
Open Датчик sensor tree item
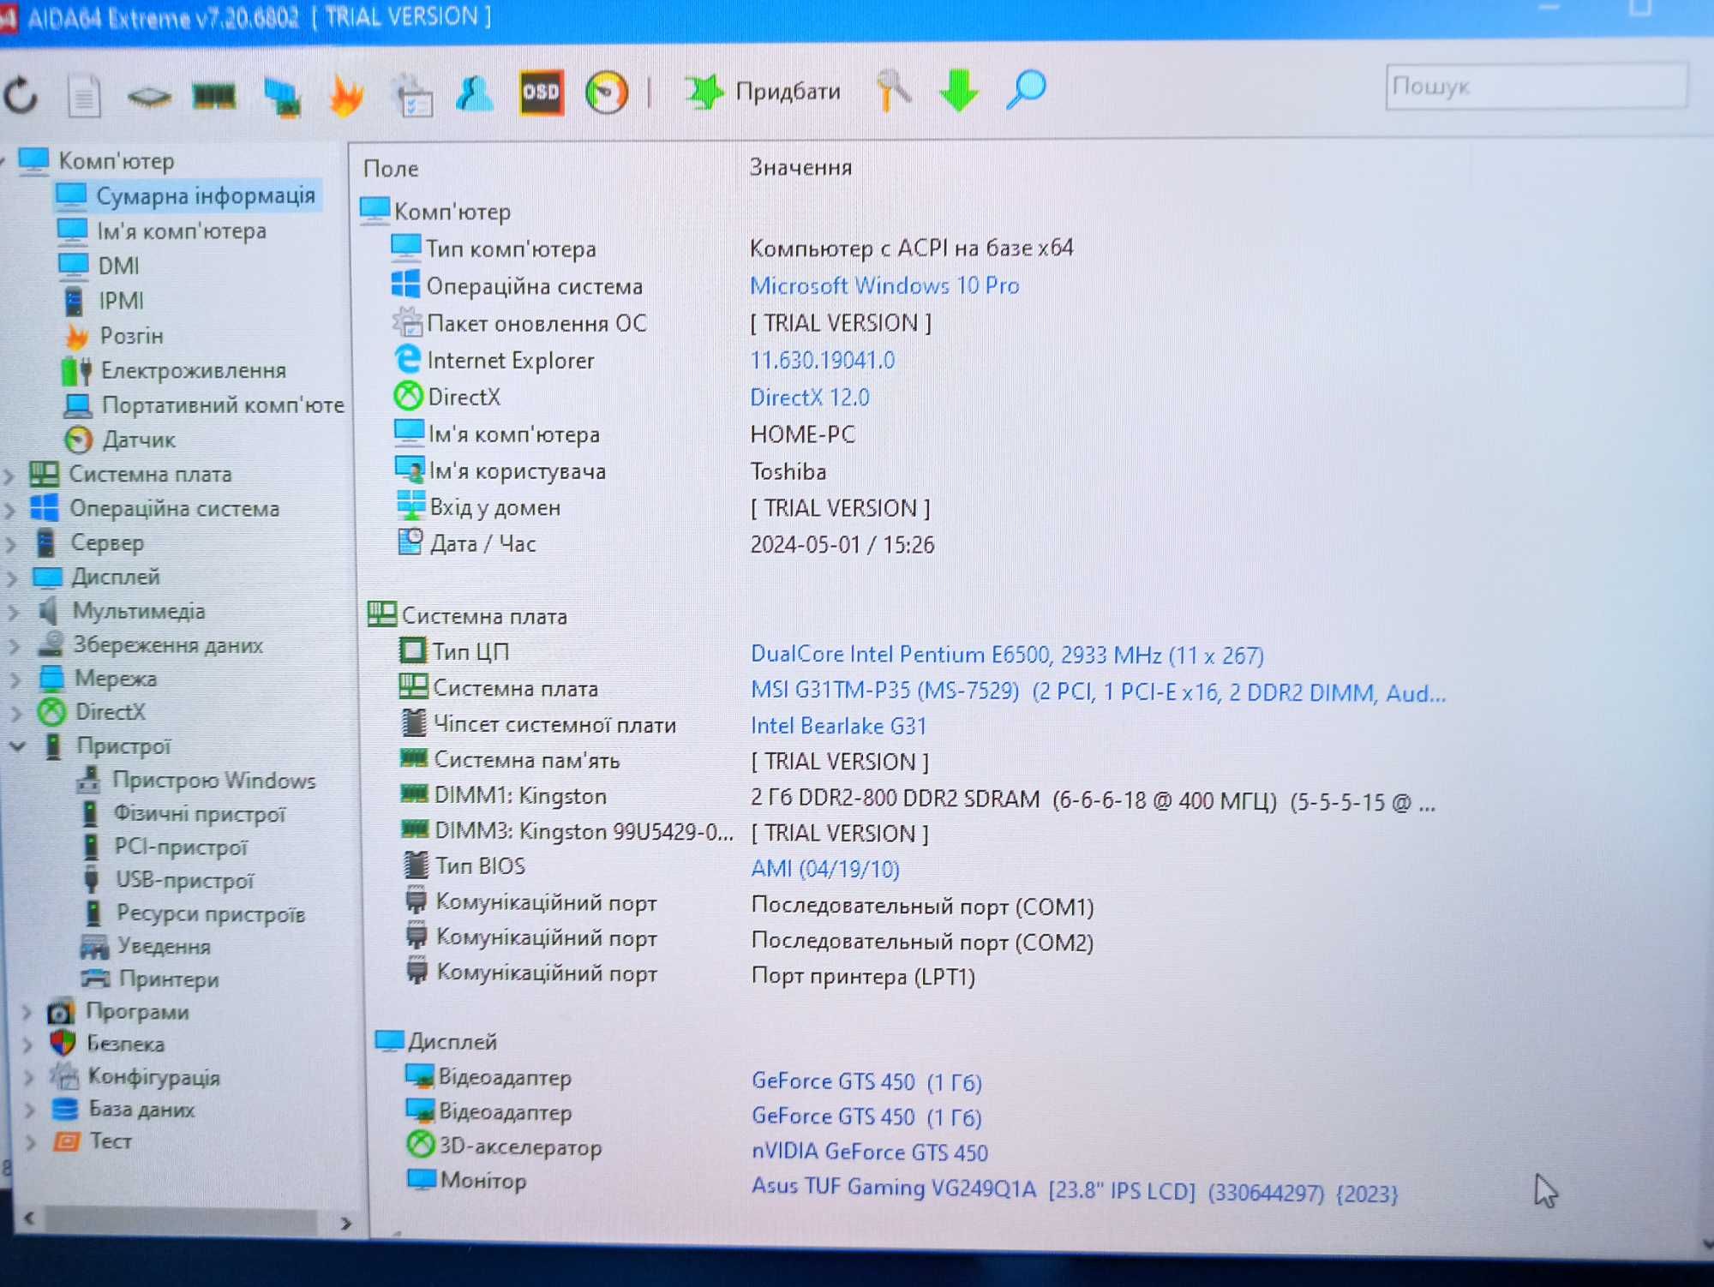click(x=139, y=440)
